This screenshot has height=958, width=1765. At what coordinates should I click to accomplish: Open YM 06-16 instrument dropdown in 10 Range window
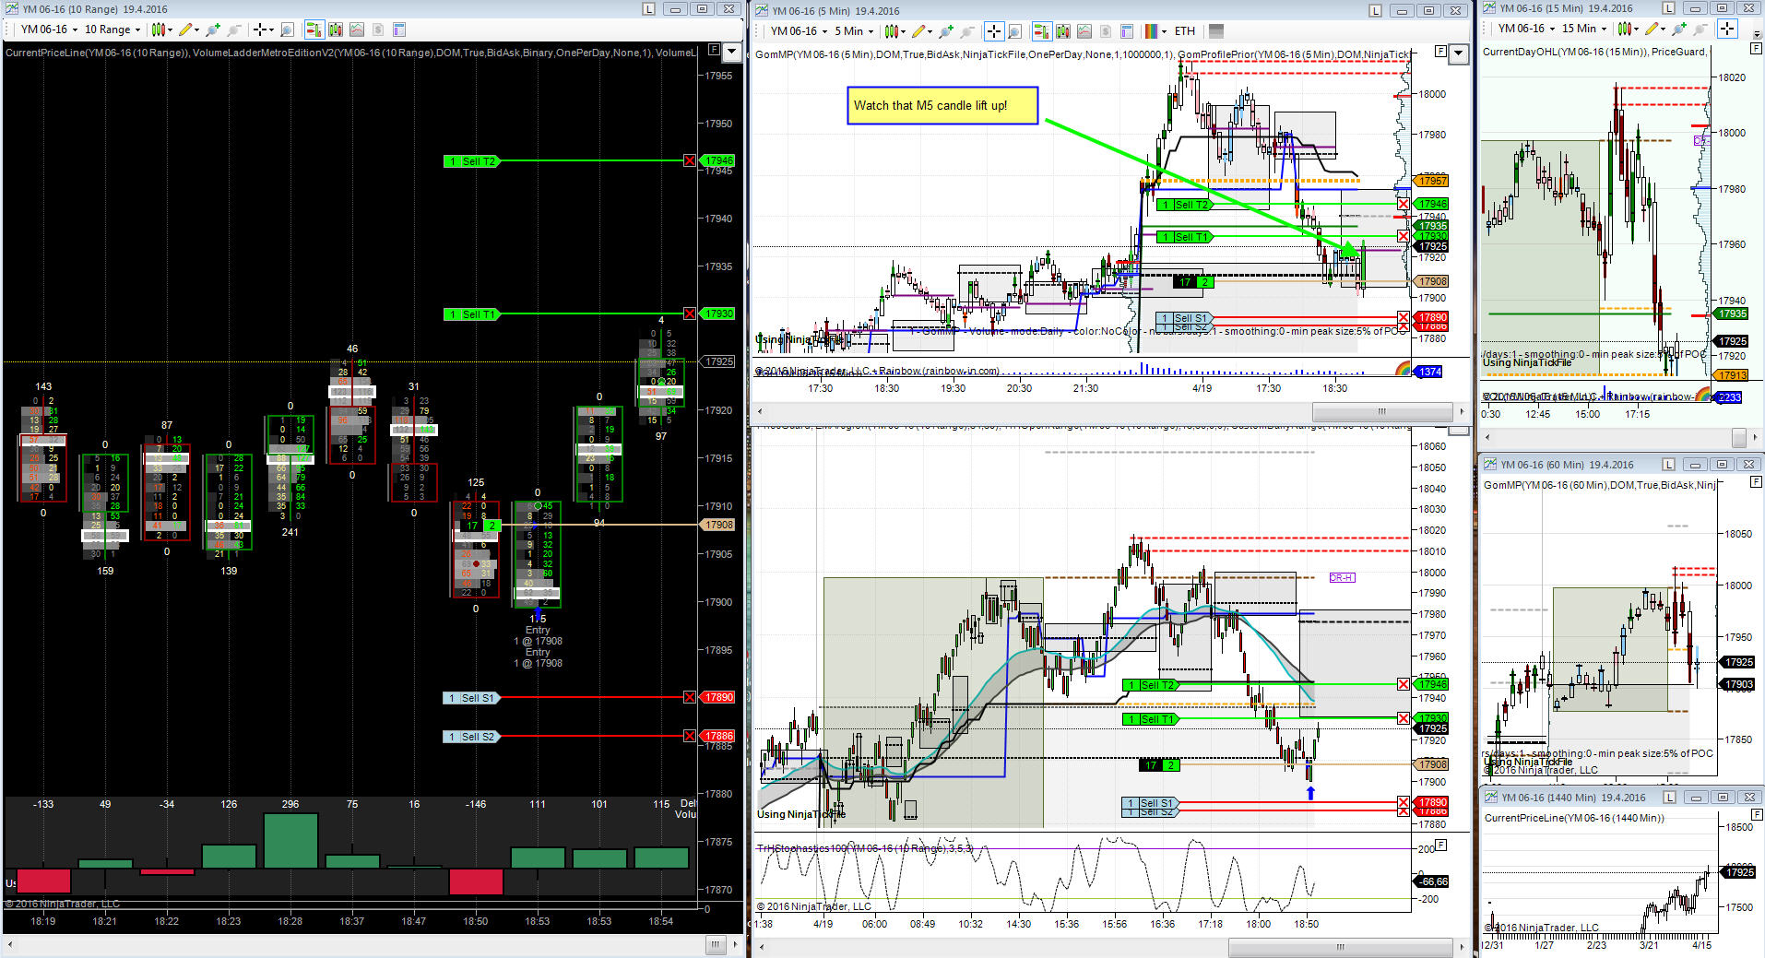point(49,30)
